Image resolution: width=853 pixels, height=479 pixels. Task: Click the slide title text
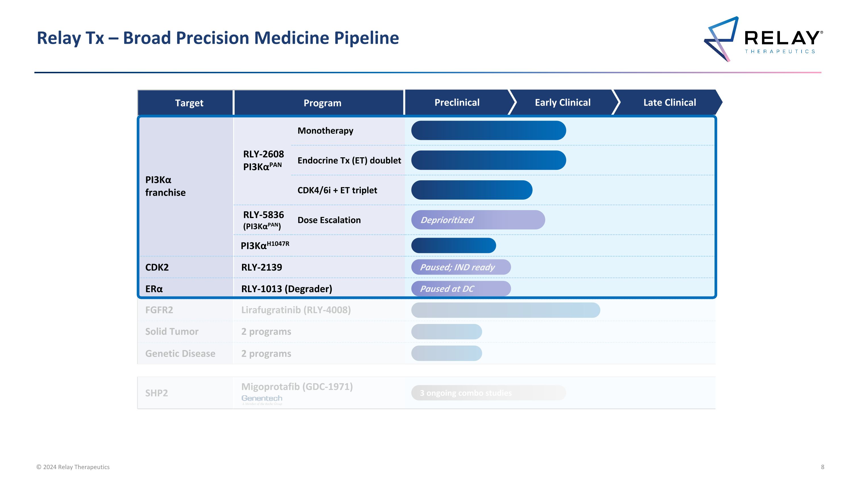pos(218,38)
